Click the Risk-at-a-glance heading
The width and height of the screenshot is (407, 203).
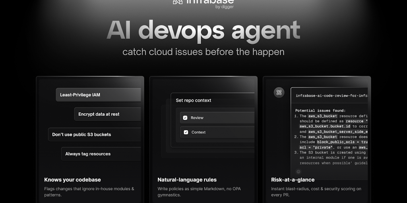[x=293, y=180]
